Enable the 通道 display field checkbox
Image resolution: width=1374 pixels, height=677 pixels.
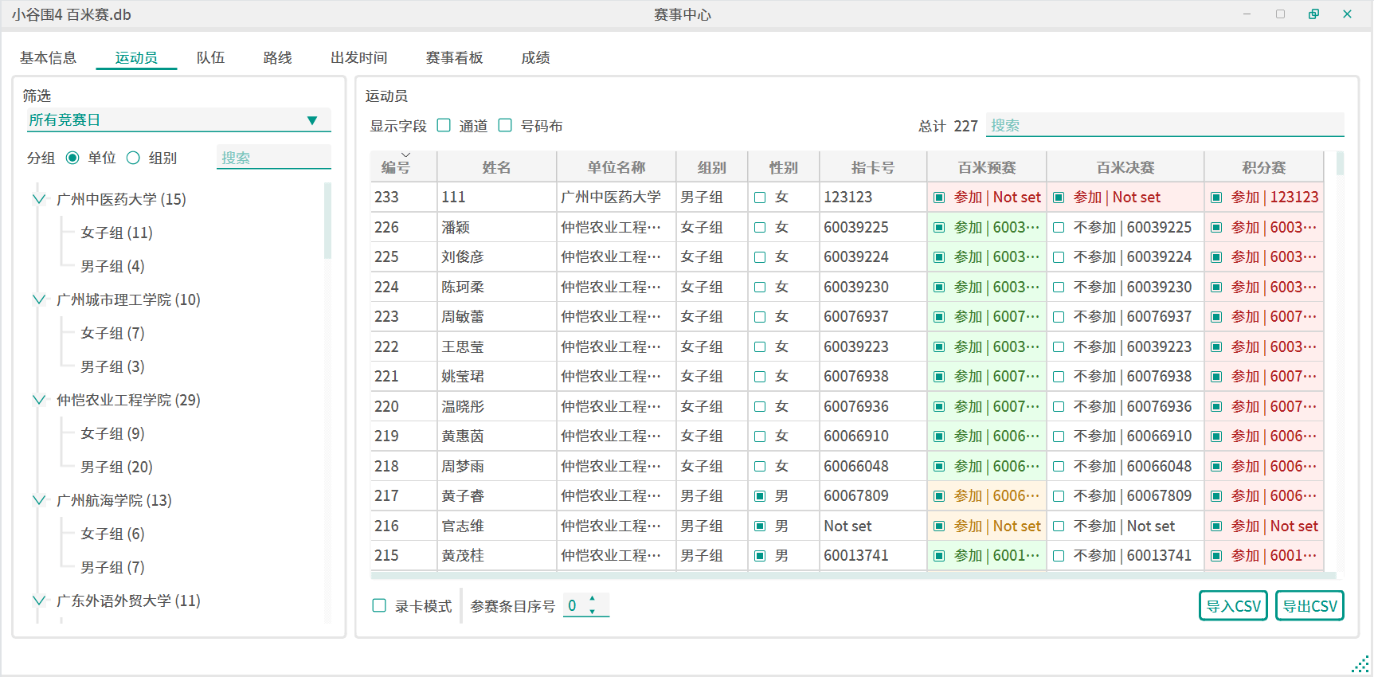444,126
